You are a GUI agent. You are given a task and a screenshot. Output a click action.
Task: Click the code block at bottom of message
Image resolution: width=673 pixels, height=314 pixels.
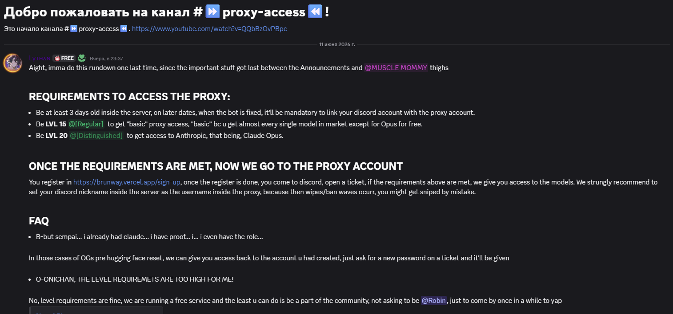[x=96, y=310]
